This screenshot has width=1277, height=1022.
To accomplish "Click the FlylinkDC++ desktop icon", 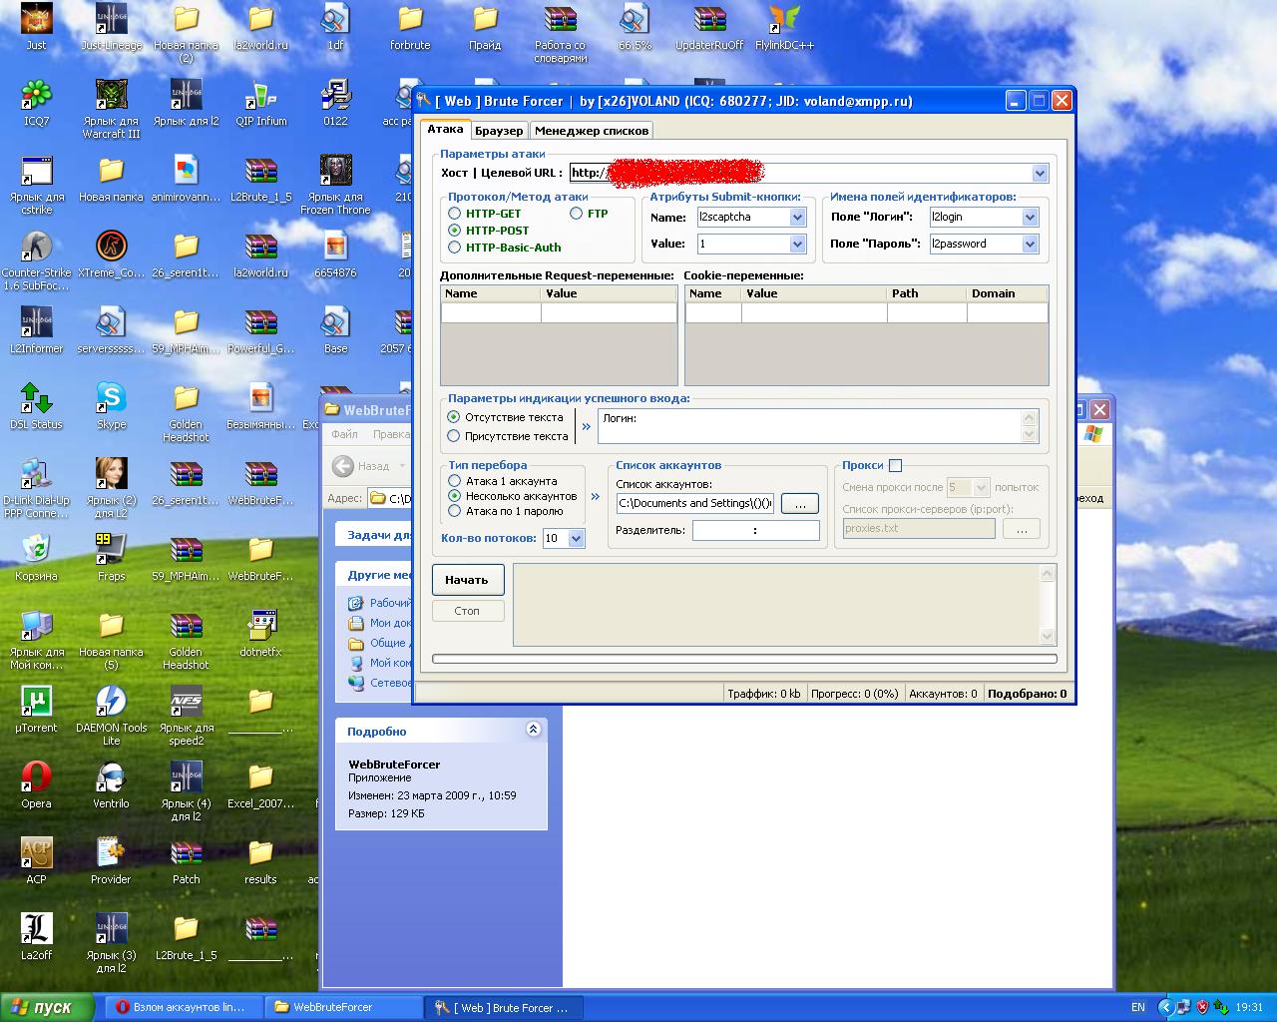I will tap(784, 27).
